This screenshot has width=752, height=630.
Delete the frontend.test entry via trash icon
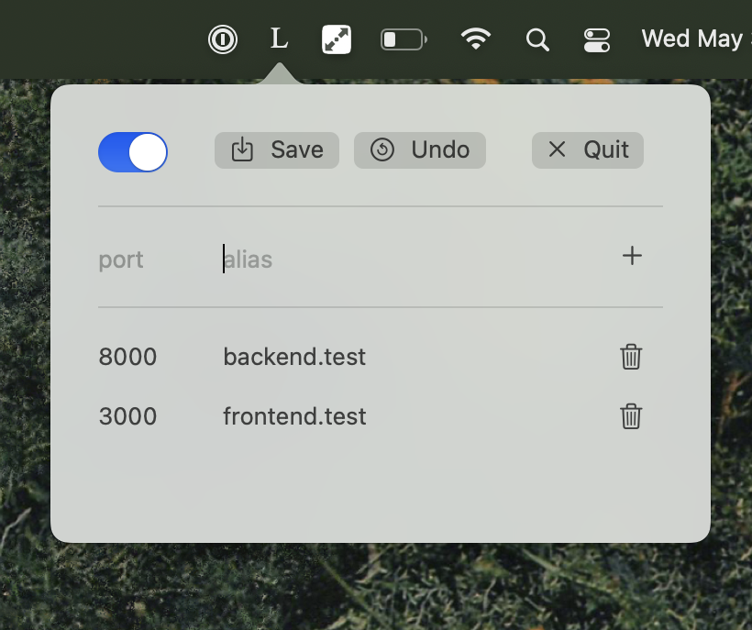pyautogui.click(x=631, y=416)
